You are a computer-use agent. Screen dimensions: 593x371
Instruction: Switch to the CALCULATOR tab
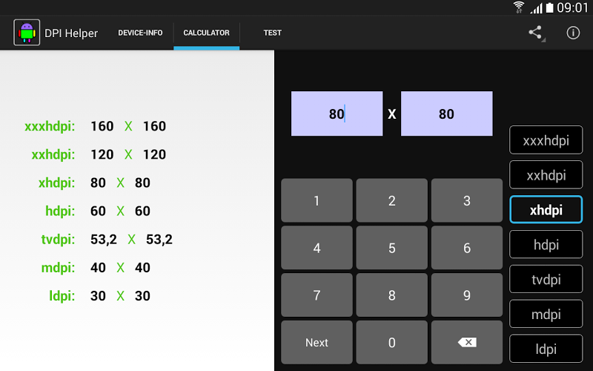pos(207,33)
